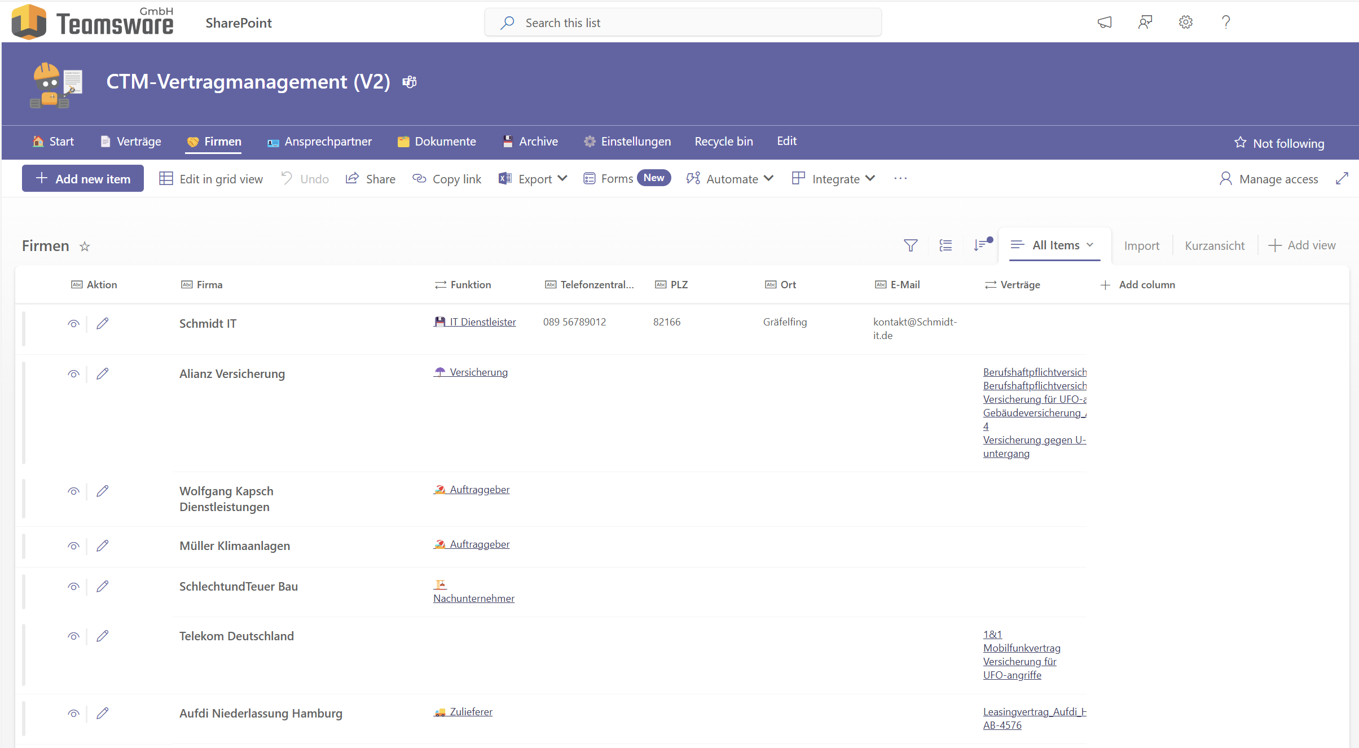Viewport: 1359px width, 748px height.
Task: Click the Add column header
Action: (x=1138, y=285)
